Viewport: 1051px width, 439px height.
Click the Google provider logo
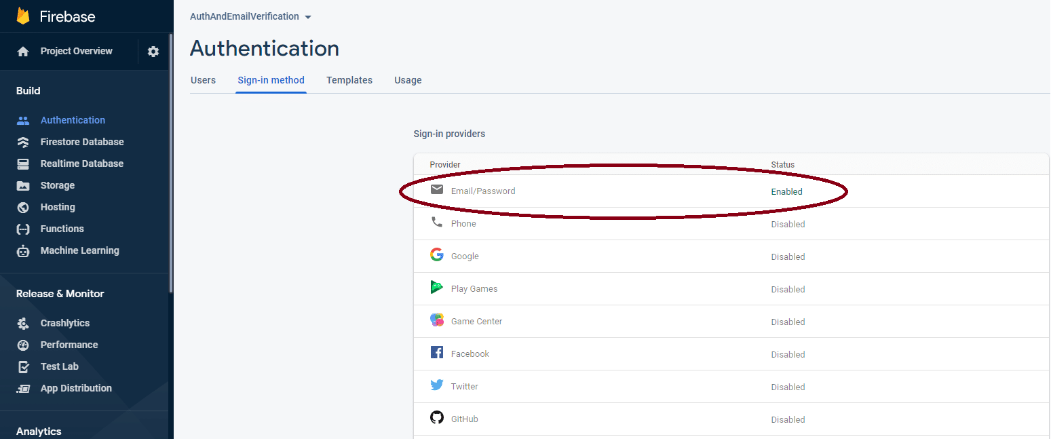(x=437, y=255)
